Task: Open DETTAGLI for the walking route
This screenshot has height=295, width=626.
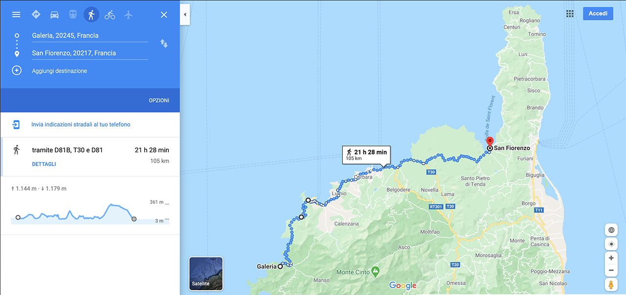Action: (x=44, y=164)
